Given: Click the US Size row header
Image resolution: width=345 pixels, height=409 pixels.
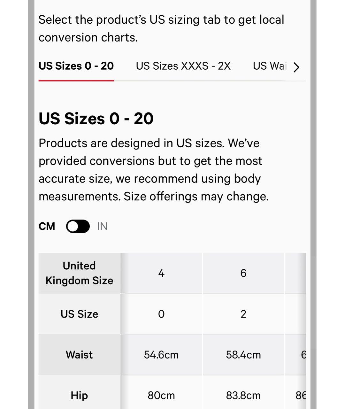Looking at the screenshot, I should tap(79, 314).
